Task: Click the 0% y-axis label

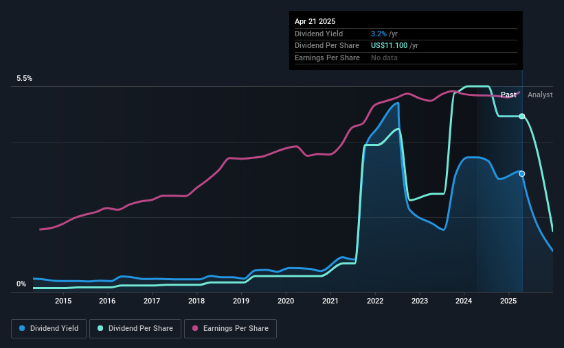Action: (x=21, y=284)
